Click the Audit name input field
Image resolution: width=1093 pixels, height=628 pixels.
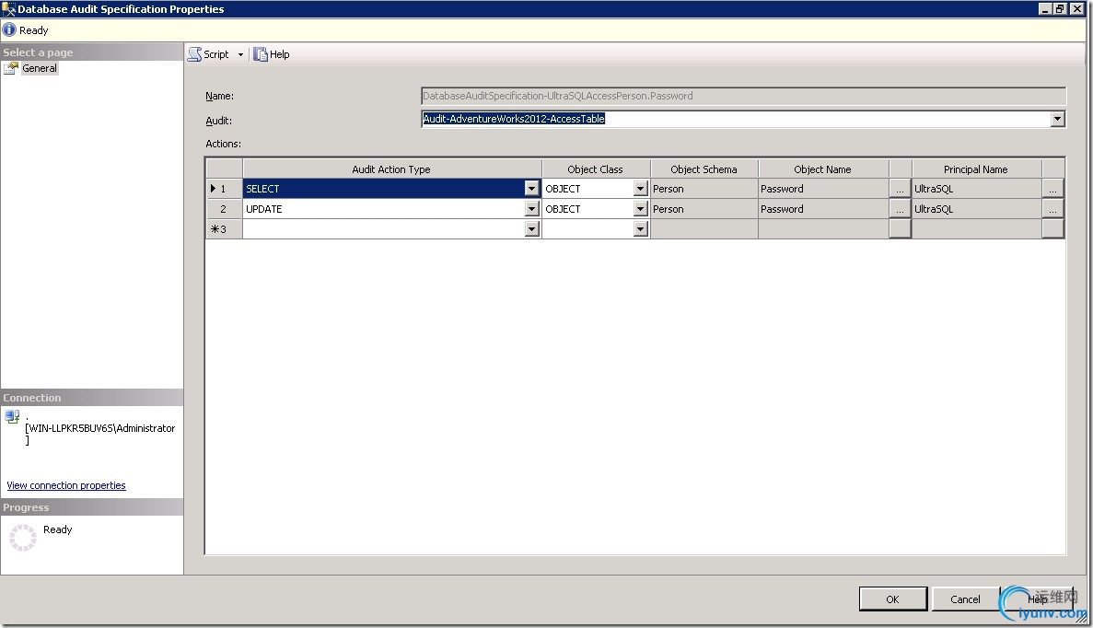[736, 119]
